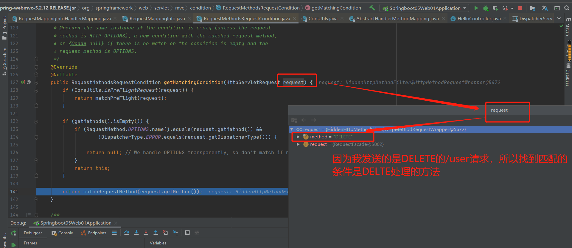
Task: Collapse the method fold at line 127
Action: [36, 82]
